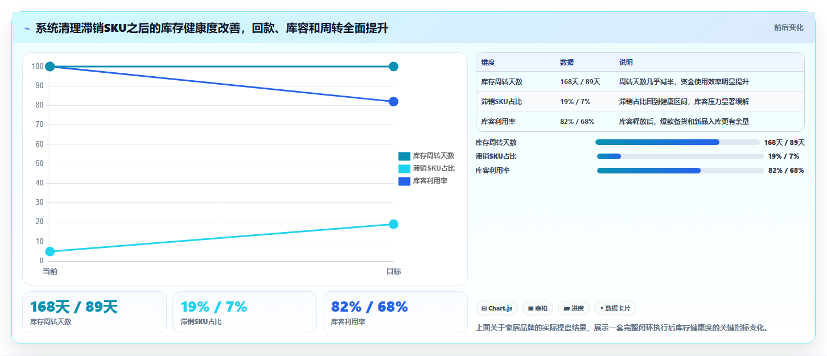Click the 82% / 68% stat card

(395, 312)
